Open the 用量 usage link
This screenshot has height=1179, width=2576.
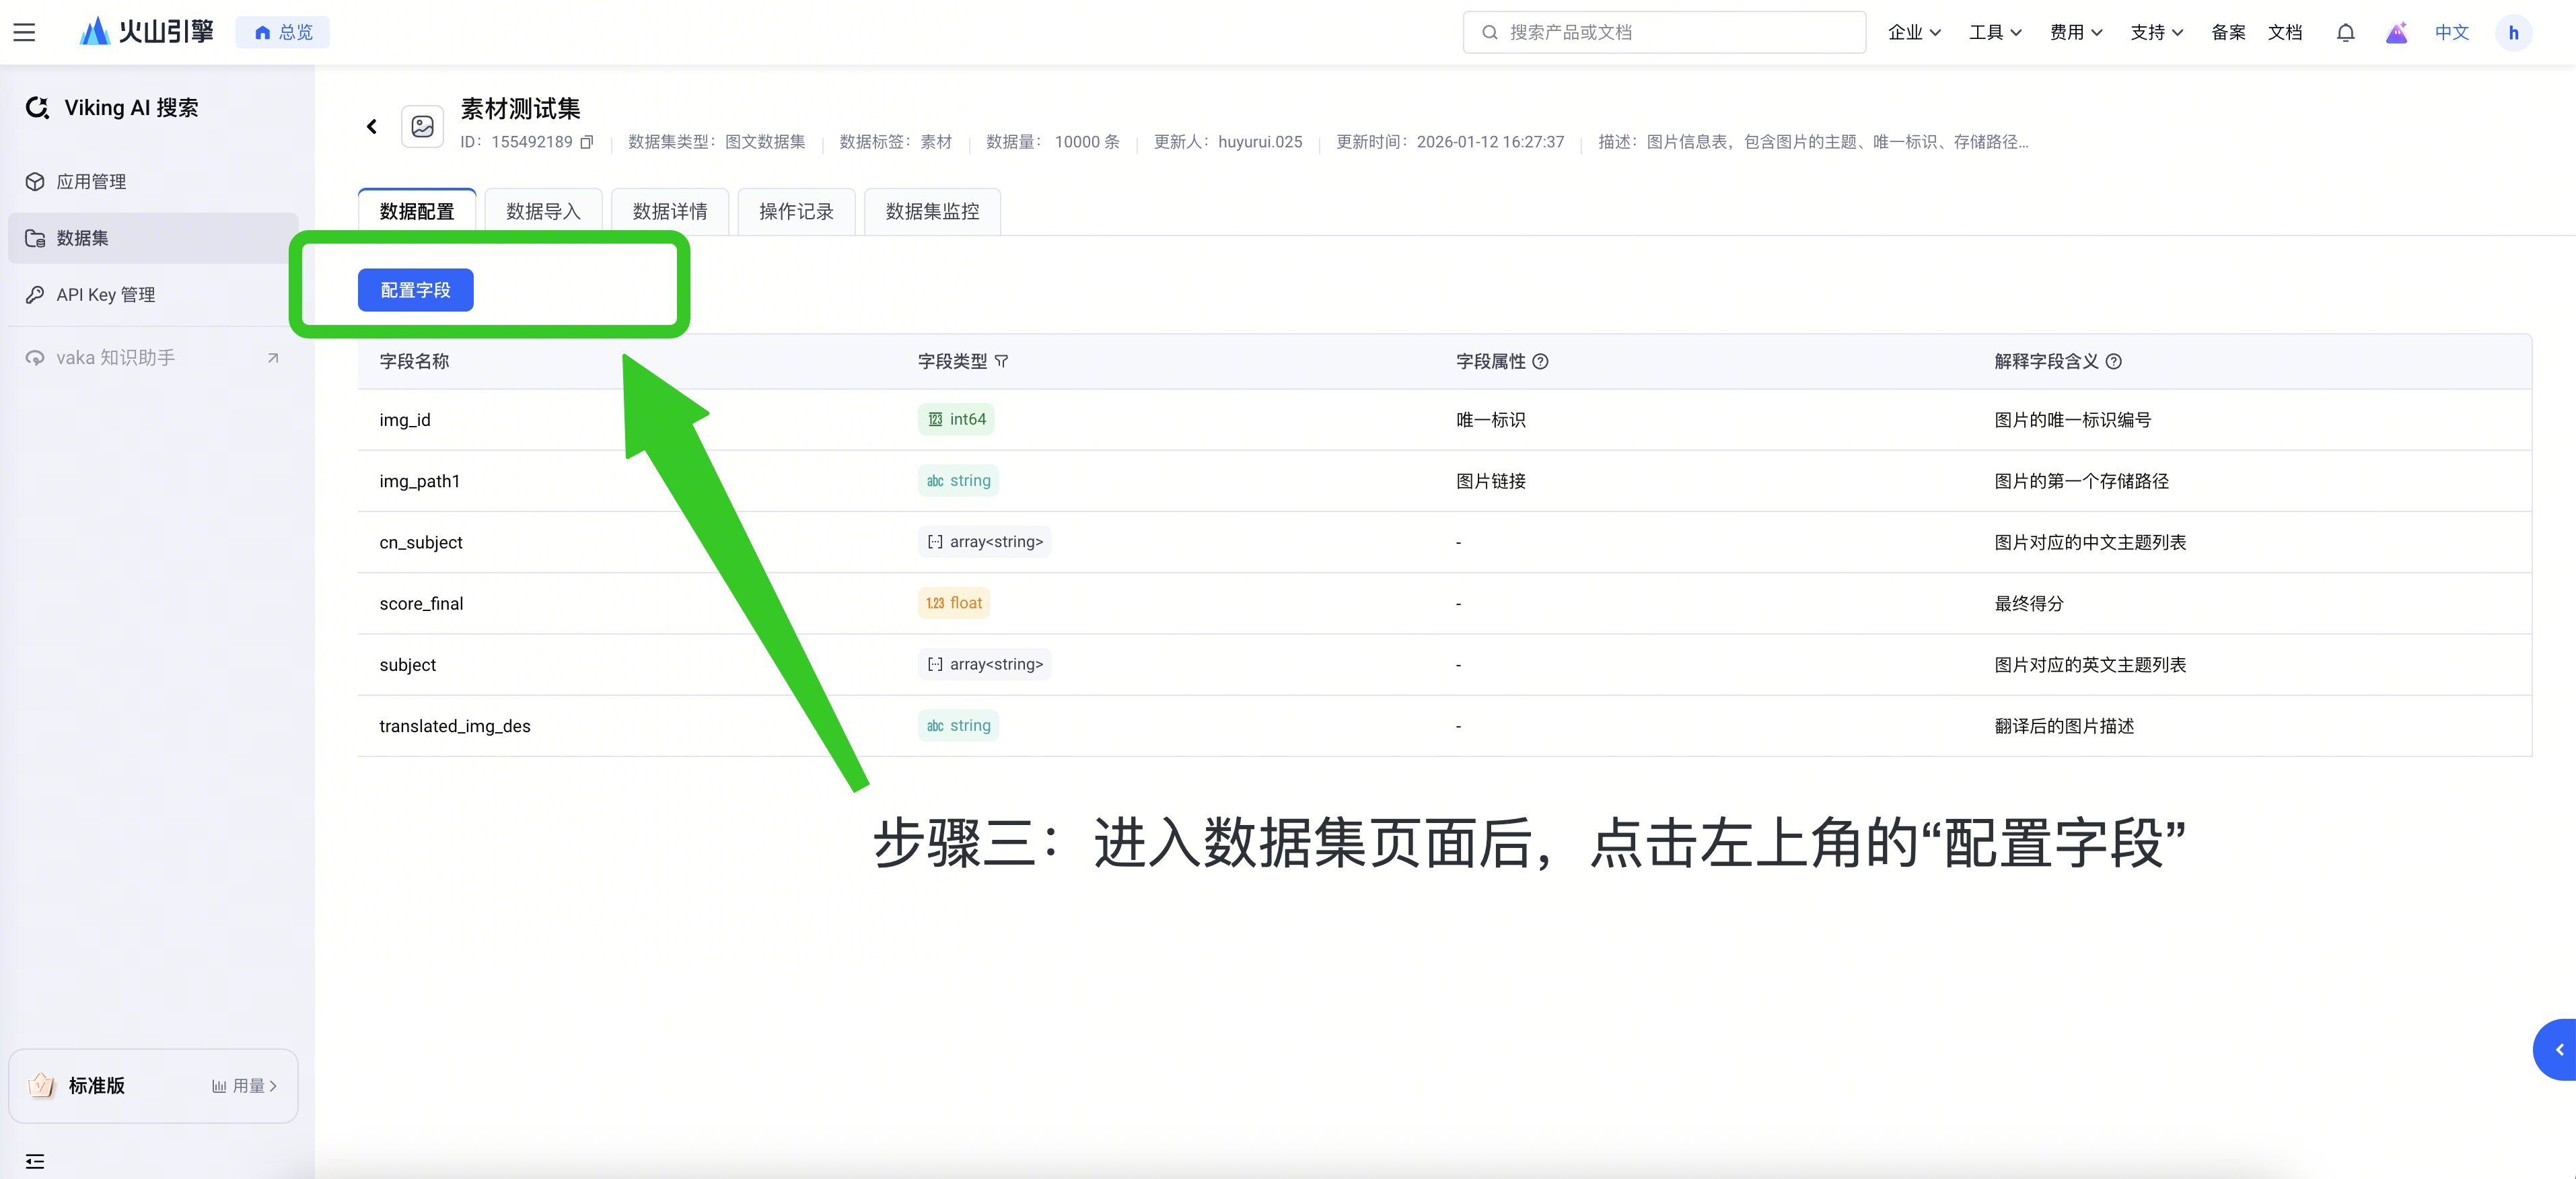point(245,1085)
